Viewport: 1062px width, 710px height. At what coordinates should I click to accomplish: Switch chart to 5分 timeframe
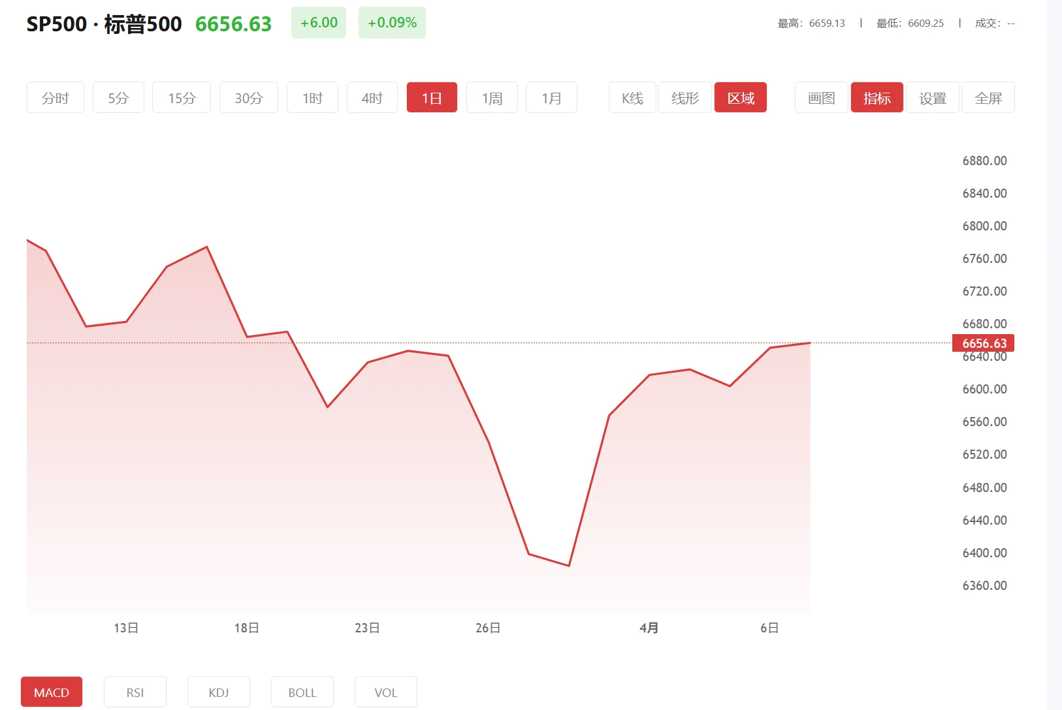(x=118, y=97)
